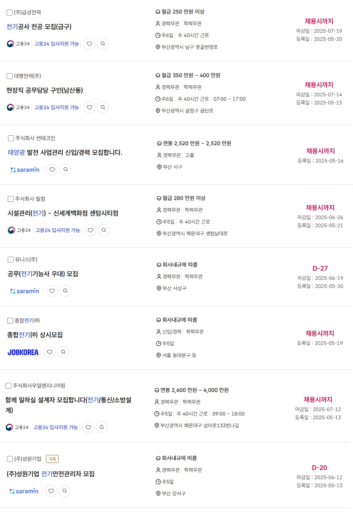The height and width of the screenshot is (513, 353).
Task: Click the 가족 badge next to (주)성원기업
Action: tap(52, 459)
